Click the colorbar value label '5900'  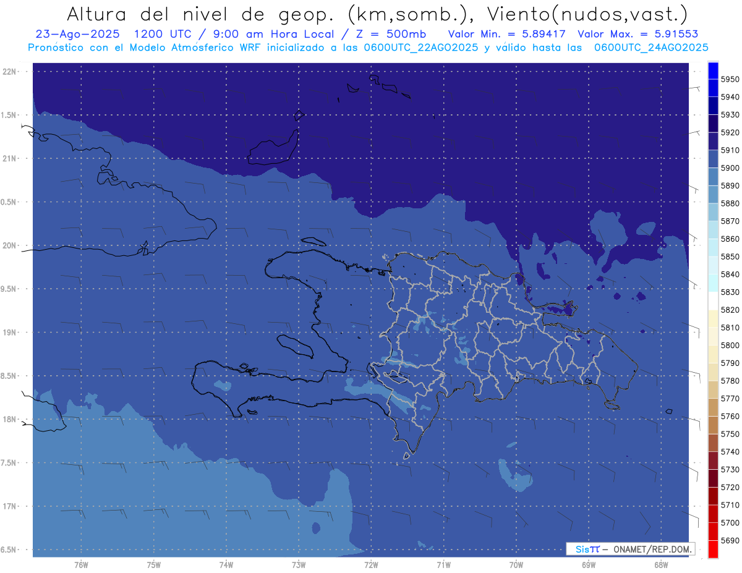tap(730, 168)
